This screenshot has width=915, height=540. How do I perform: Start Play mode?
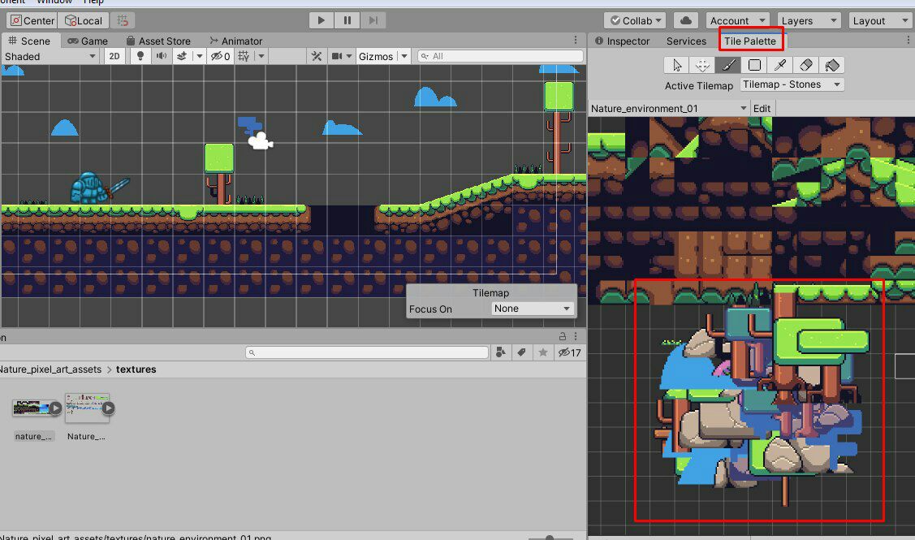321,20
